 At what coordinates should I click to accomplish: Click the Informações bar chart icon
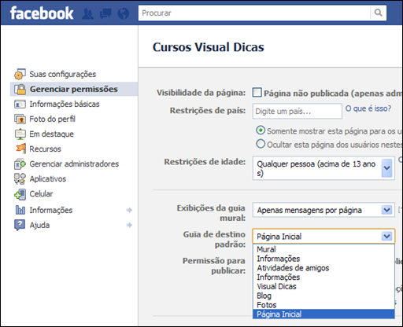(20, 210)
